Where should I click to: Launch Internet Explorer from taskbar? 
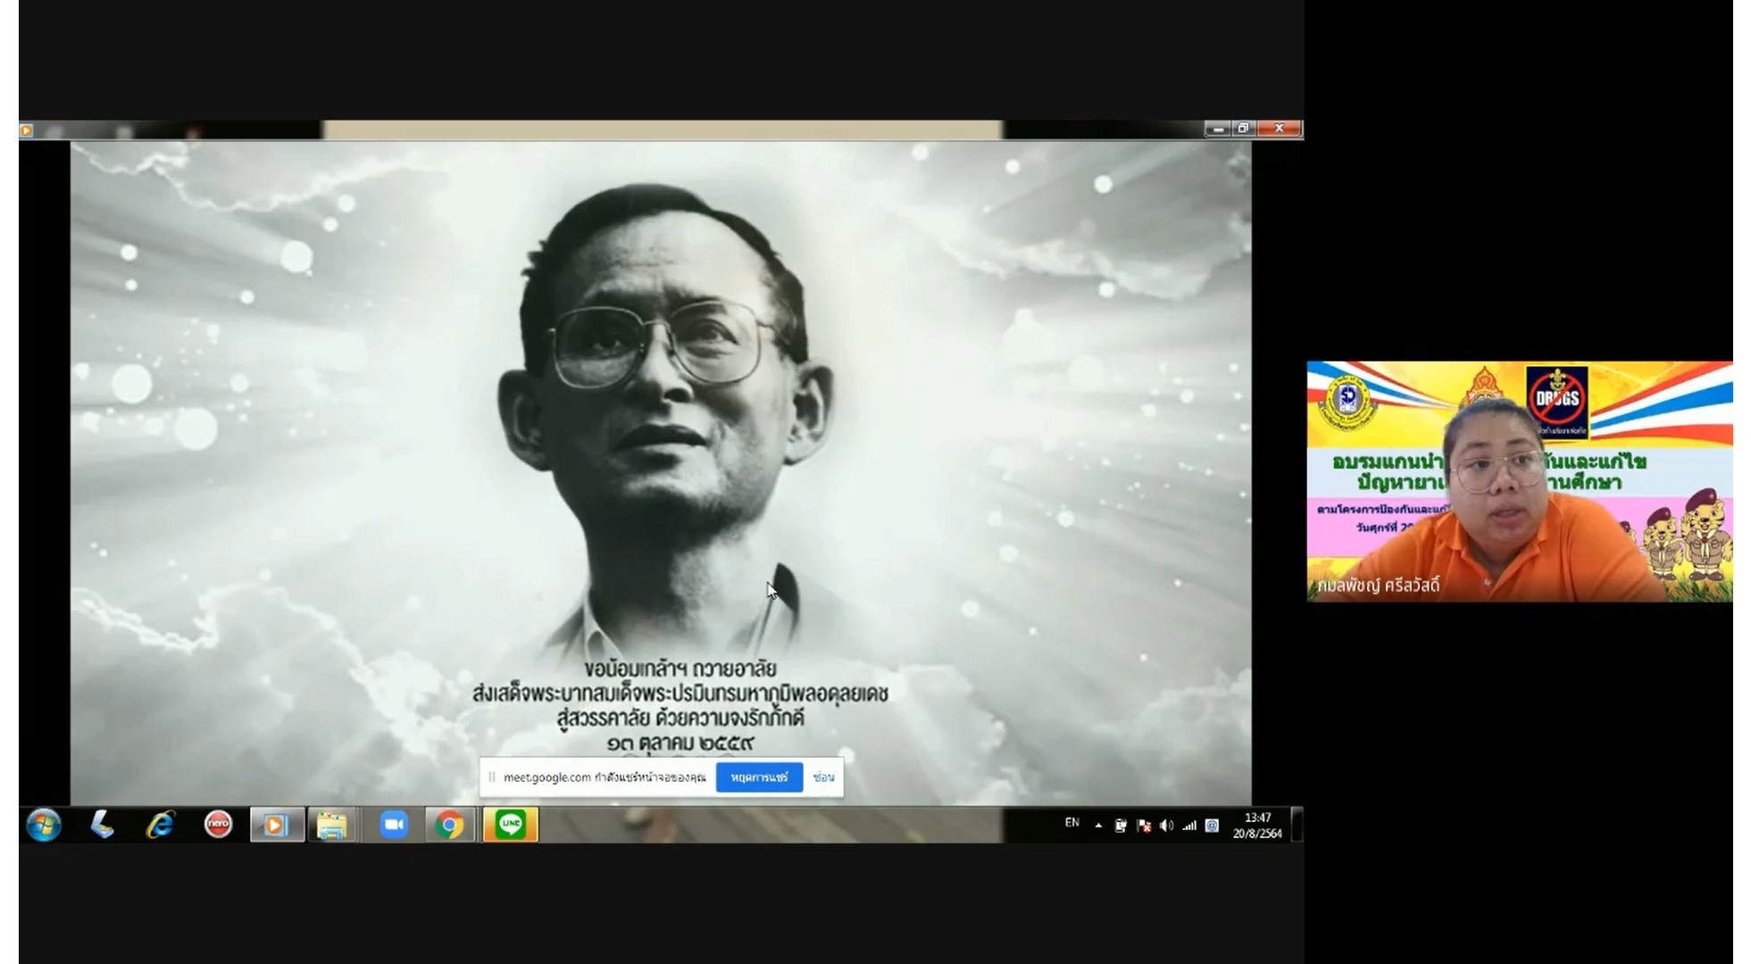[160, 825]
